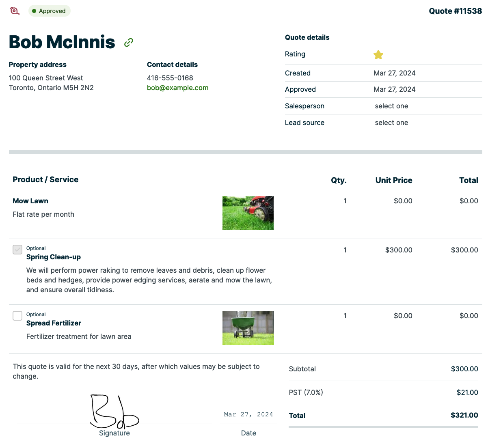Open the Spread Fertilizer spreader thumbnail
This screenshot has width=488, height=446.
[248, 328]
